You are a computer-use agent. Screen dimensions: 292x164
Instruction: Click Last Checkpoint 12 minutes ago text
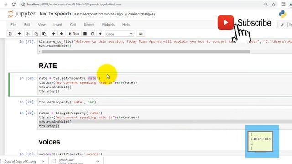(x=98, y=14)
